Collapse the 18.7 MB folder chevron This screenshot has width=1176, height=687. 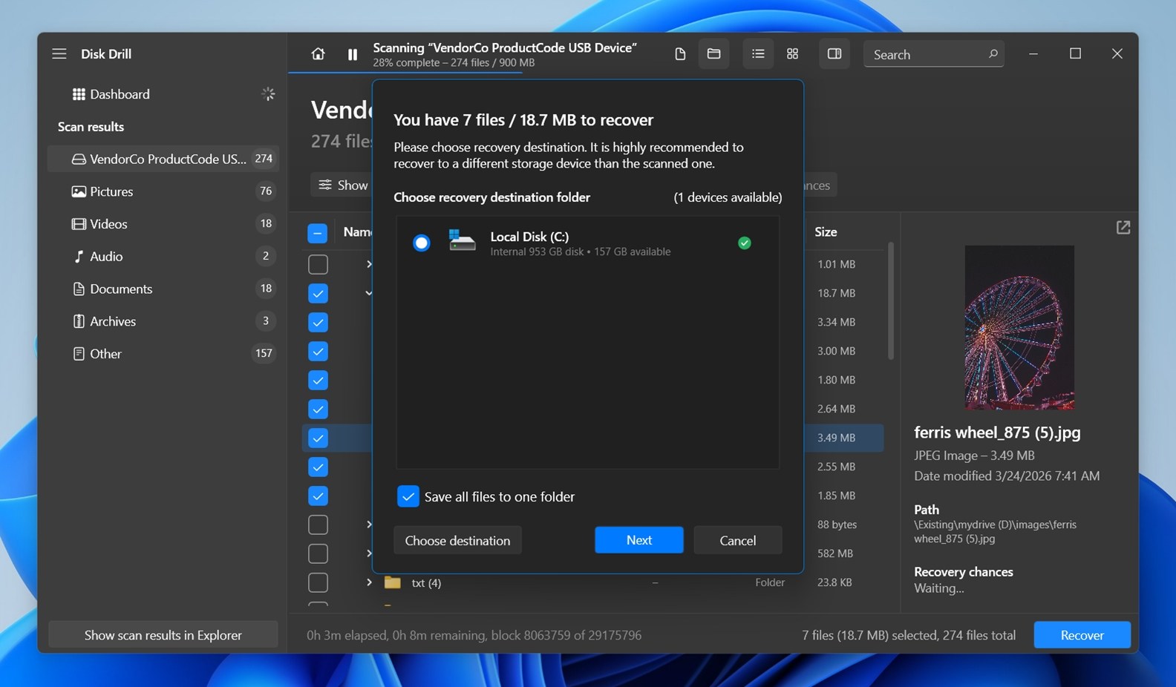coord(368,293)
